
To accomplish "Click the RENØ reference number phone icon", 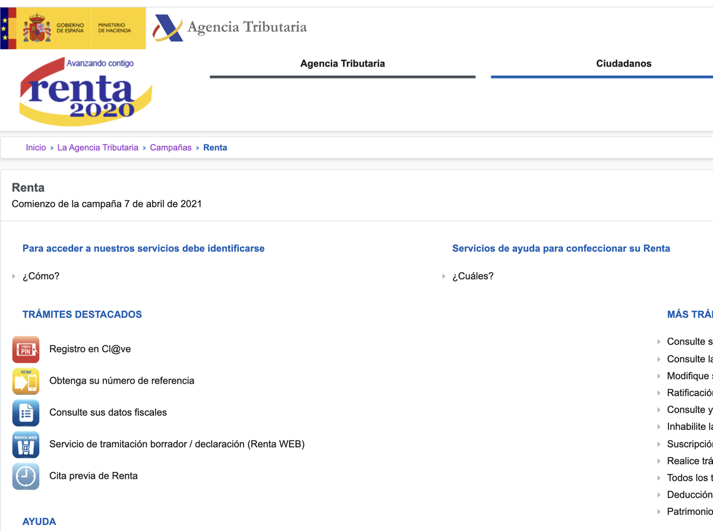I will [26, 381].
